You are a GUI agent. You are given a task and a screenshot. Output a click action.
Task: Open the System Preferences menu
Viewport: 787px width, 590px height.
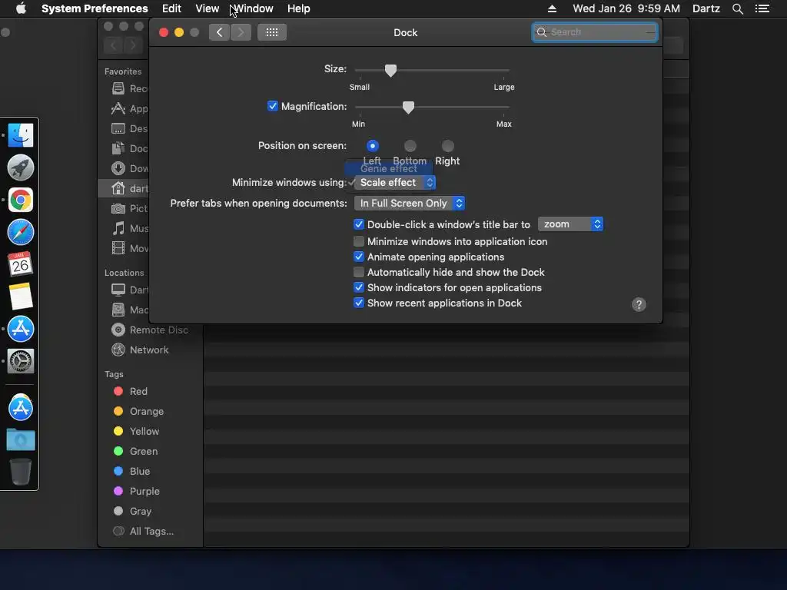pyautogui.click(x=95, y=8)
